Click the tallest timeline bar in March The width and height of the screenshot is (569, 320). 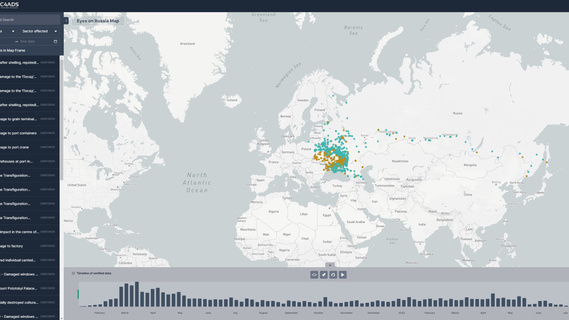(x=137, y=294)
